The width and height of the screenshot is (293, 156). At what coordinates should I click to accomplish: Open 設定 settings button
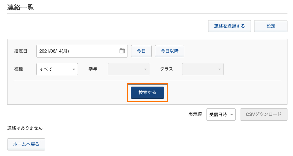point(271,26)
